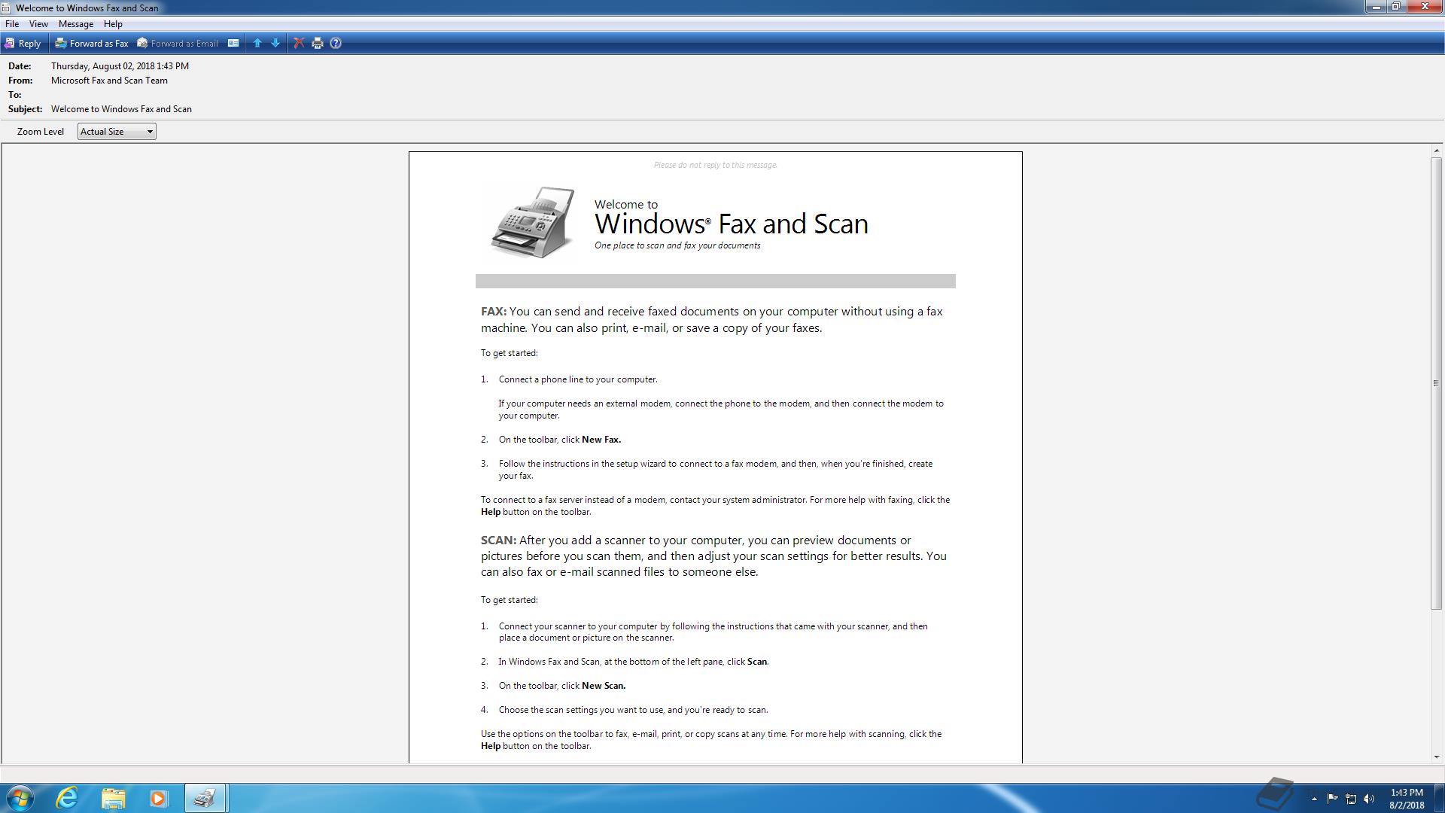Click the 'Windows Fax and Scan' document heading

point(732,224)
